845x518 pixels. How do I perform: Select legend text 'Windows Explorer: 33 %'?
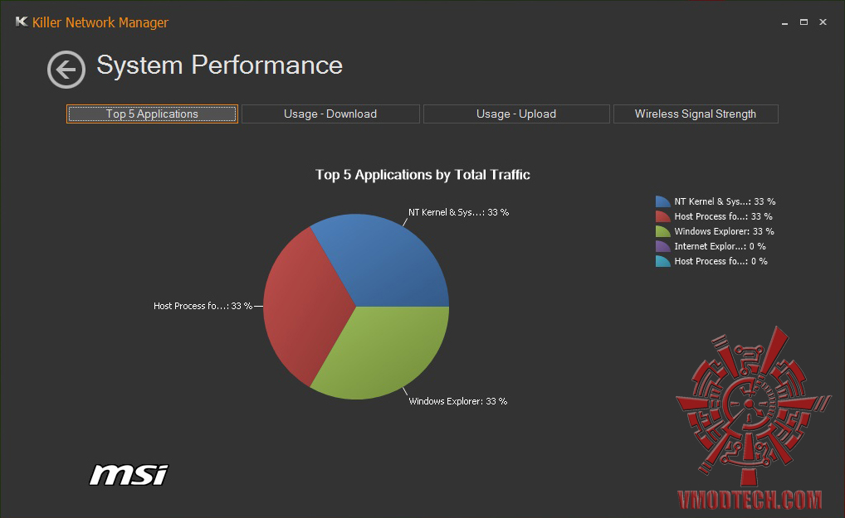pyautogui.click(x=724, y=231)
